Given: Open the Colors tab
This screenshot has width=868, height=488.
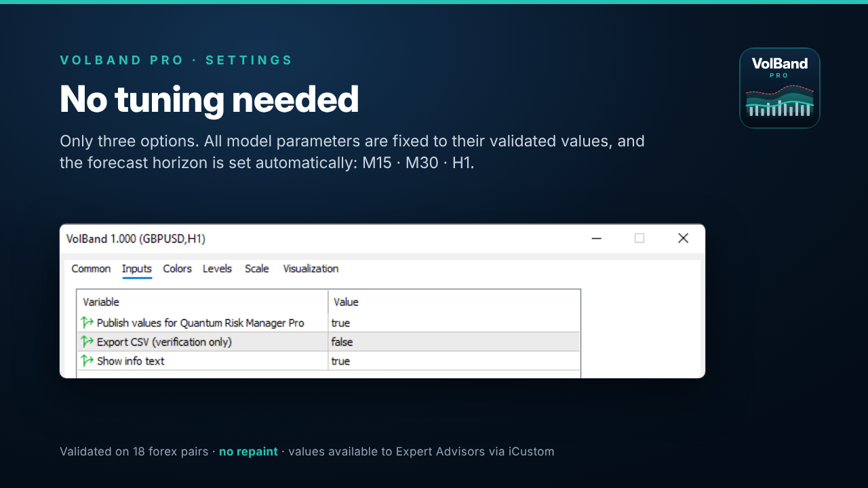Looking at the screenshot, I should (177, 269).
